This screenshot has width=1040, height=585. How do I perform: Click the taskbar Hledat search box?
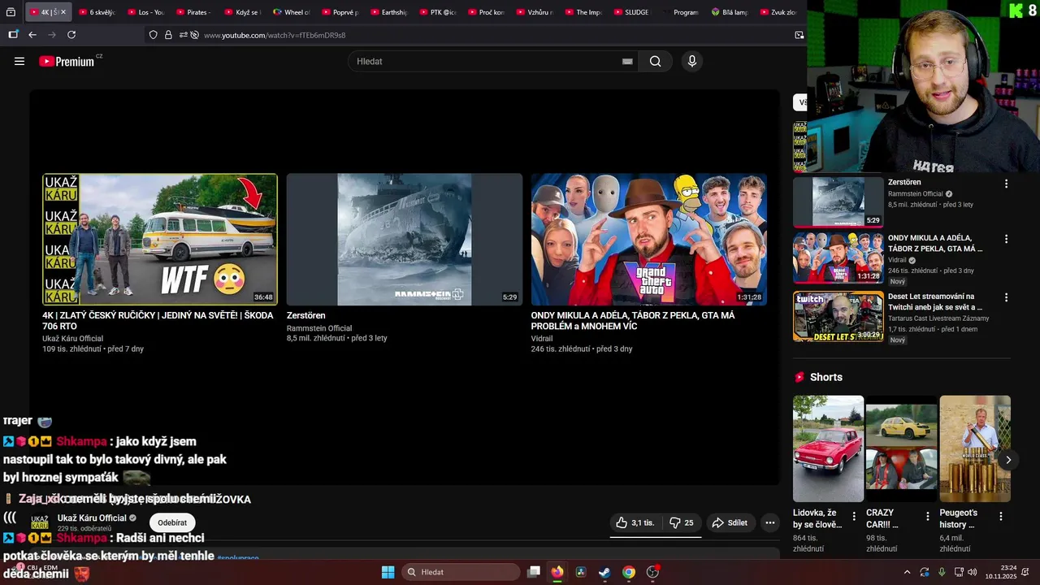click(x=461, y=572)
